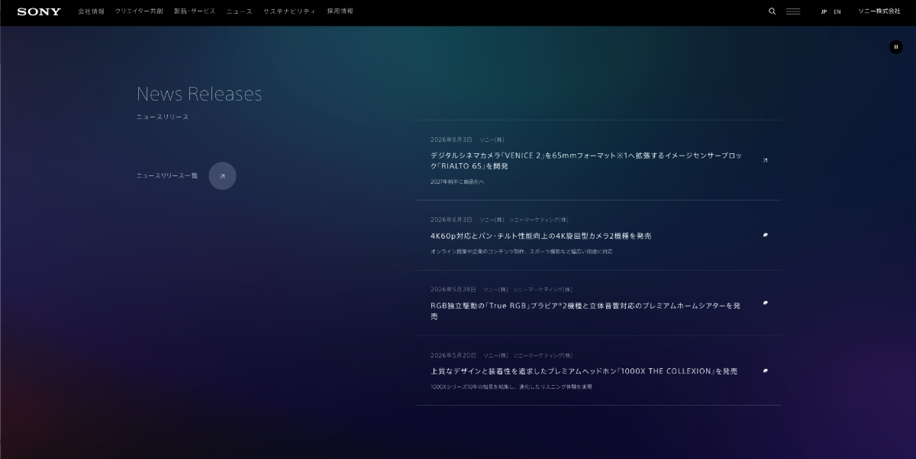Screen dimensions: 916x459
Task: Switch language to JP
Action: 824,11
